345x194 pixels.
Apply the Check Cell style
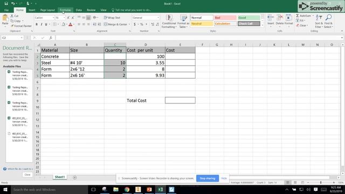point(249,24)
